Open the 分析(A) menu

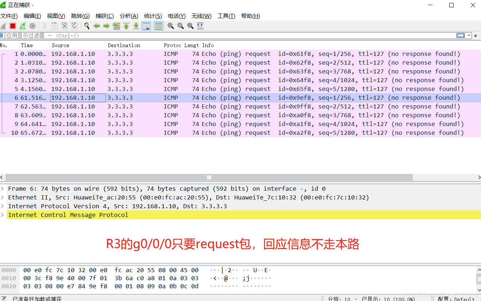[x=129, y=16]
